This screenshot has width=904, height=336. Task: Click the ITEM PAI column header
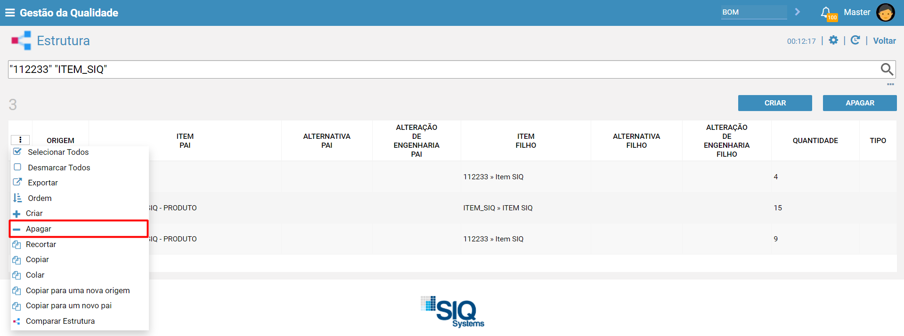click(x=185, y=140)
